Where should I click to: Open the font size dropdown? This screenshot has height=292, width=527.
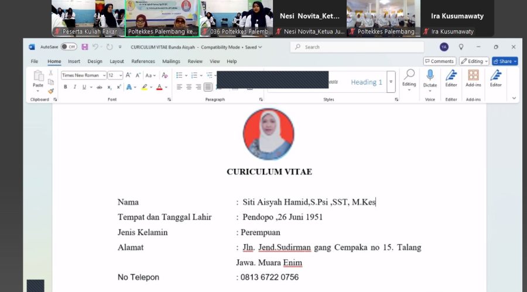point(120,75)
